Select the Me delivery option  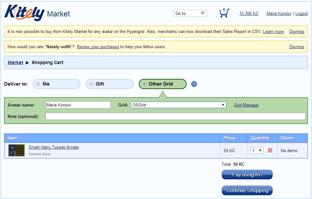click(57, 84)
